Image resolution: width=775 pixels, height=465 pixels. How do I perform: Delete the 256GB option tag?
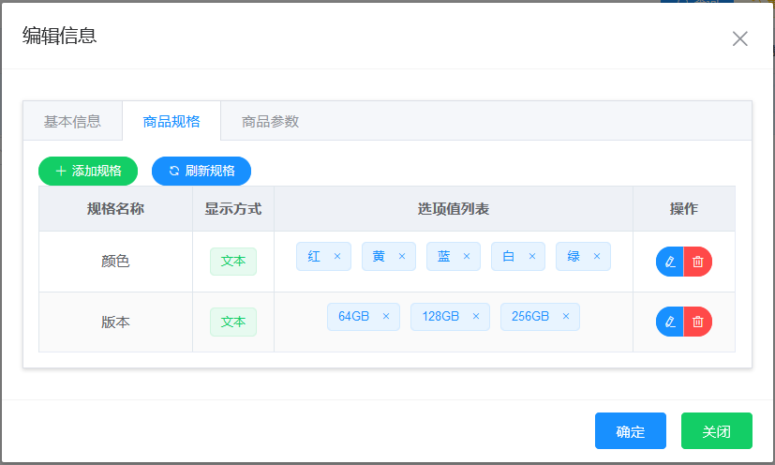(566, 317)
